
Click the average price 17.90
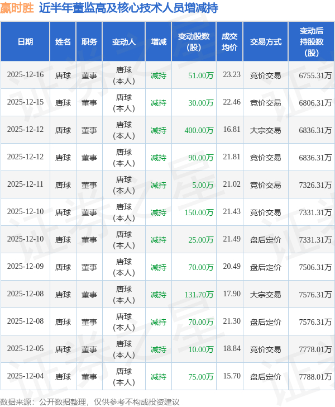click(232, 294)
